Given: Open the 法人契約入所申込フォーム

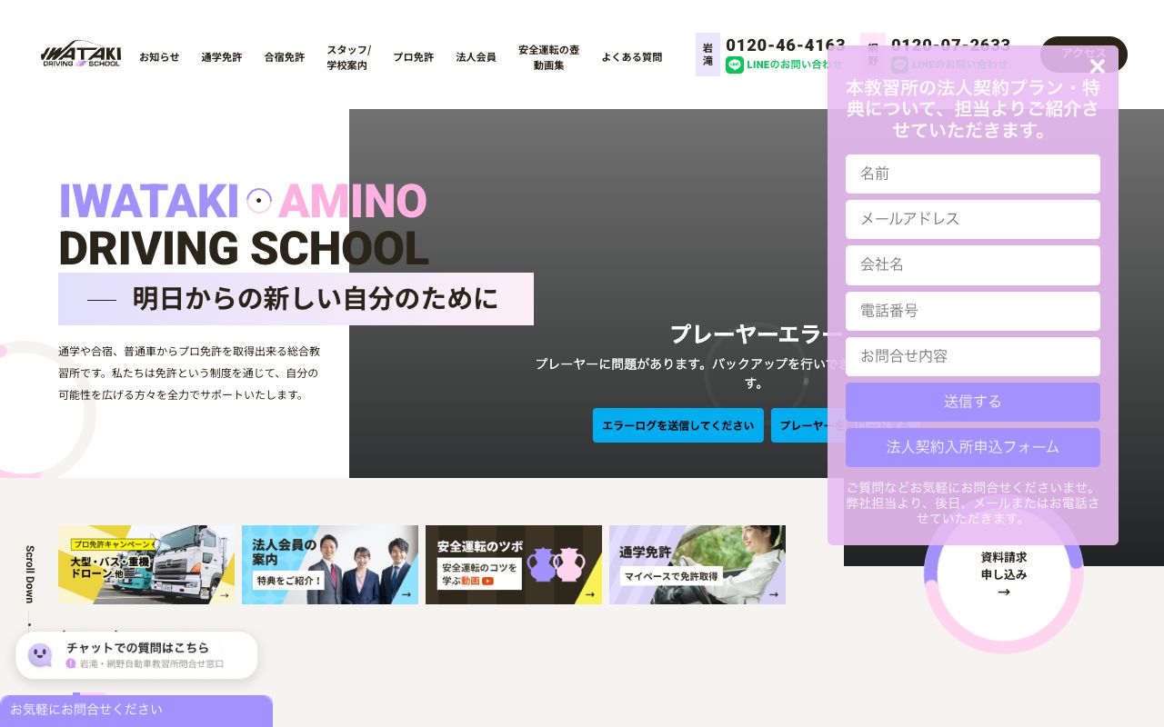Looking at the screenshot, I should coord(972,447).
